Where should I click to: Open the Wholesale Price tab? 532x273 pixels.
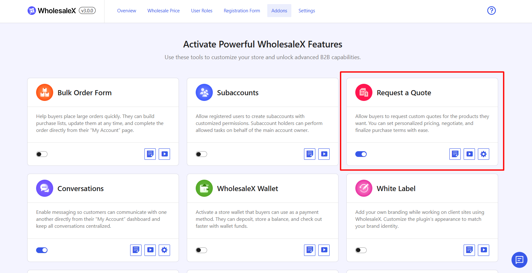click(163, 11)
